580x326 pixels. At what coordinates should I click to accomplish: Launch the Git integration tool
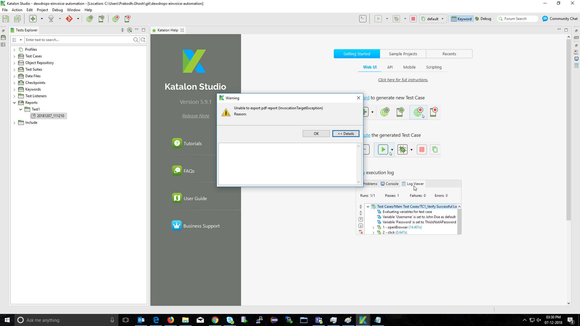tap(69, 19)
